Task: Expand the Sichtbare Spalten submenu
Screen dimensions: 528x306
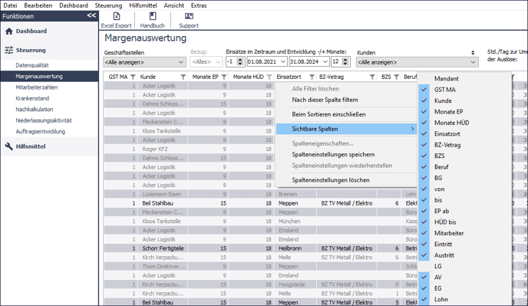Action: click(347, 129)
